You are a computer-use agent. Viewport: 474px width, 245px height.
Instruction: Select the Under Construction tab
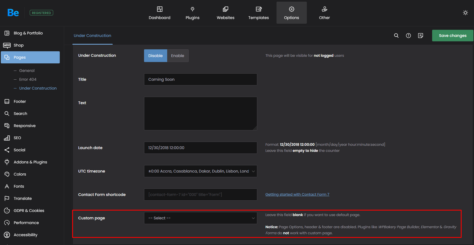93,36
